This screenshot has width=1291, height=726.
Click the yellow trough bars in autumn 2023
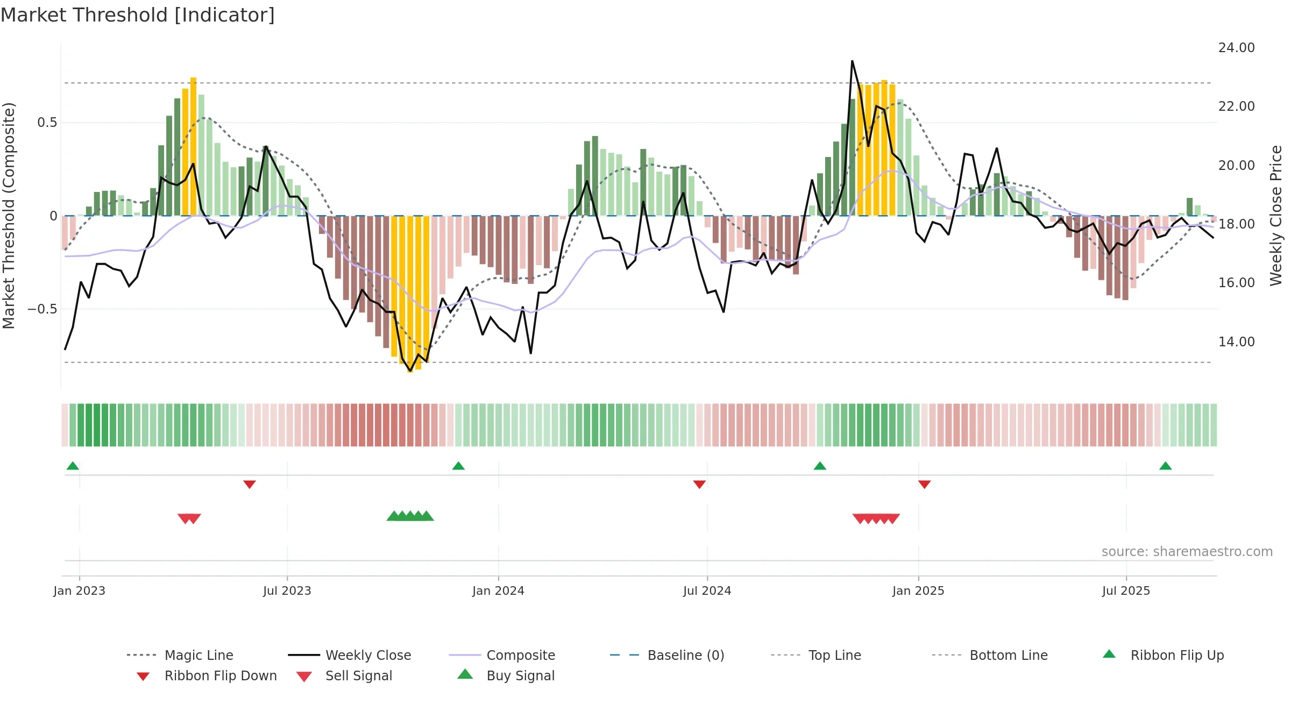tap(410, 294)
